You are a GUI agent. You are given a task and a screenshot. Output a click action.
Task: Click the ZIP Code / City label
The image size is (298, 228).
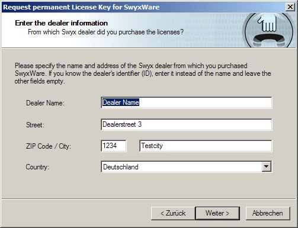(49, 146)
